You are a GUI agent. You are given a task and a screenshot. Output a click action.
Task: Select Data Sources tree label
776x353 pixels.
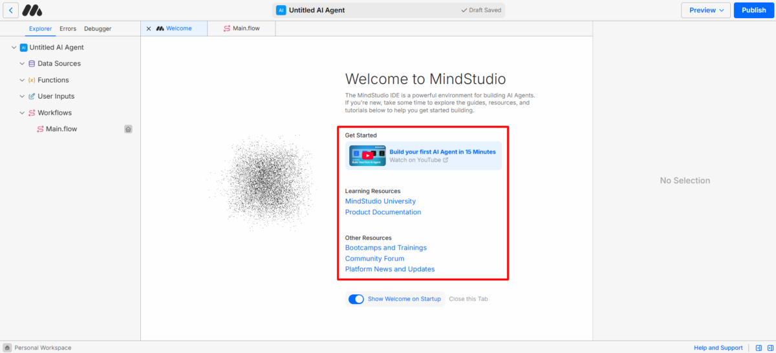59,64
